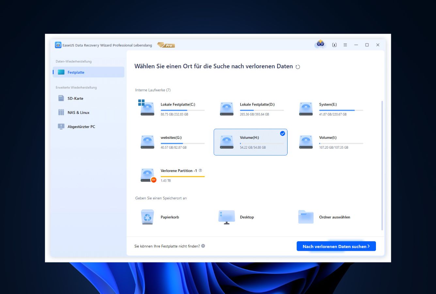This screenshot has height=294, width=436.
Task: Select Festplatte in the sidebar
Action: [x=88, y=72]
